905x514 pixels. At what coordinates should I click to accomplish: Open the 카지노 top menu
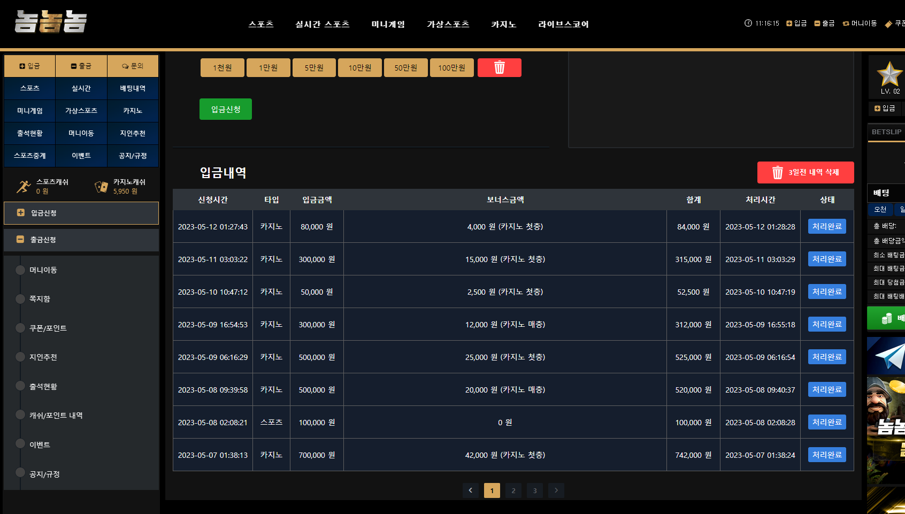tap(503, 25)
